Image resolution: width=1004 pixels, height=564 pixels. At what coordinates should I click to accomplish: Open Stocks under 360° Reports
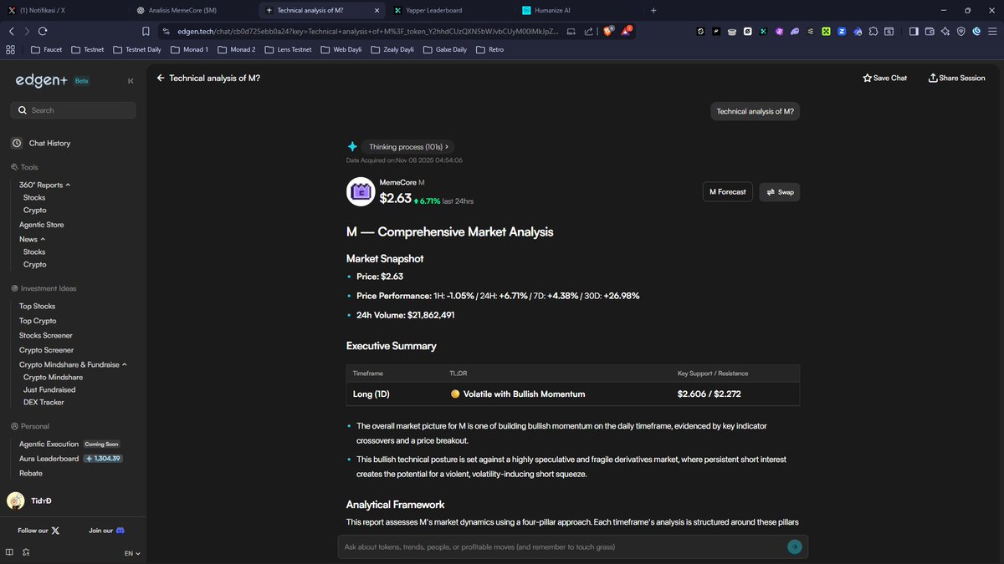point(34,198)
